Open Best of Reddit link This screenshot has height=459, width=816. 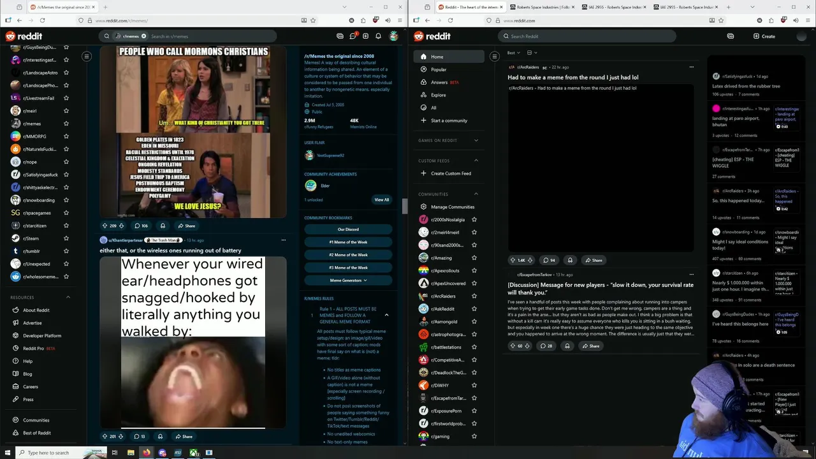tap(36, 433)
